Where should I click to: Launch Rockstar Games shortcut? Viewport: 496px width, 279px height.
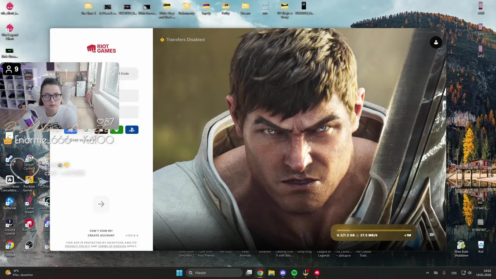[x=29, y=184]
